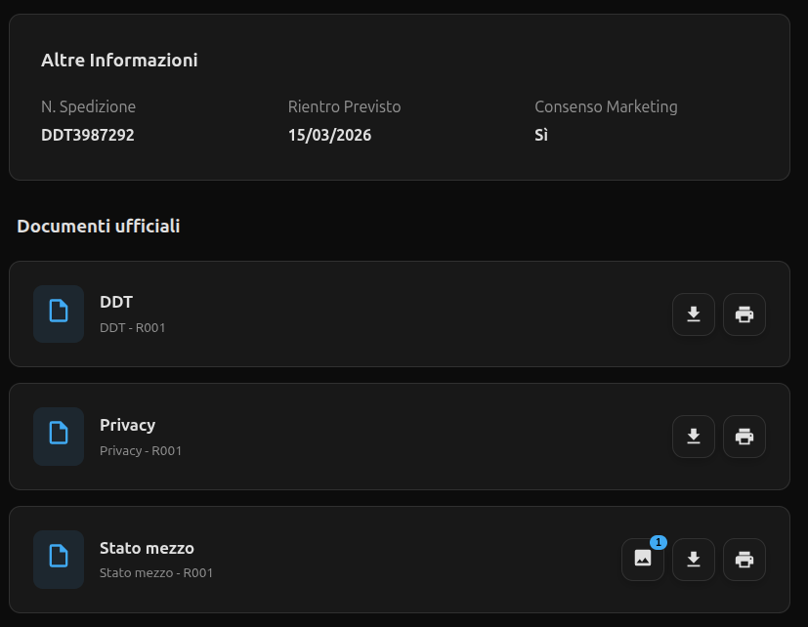Download the Privacy document
Image resolution: width=808 pixels, height=627 pixels.
point(694,437)
